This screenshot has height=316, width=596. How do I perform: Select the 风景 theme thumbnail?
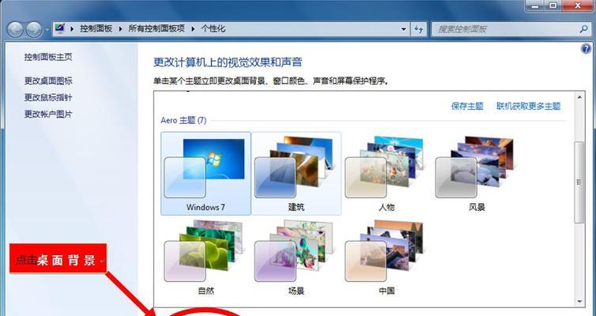(x=477, y=174)
